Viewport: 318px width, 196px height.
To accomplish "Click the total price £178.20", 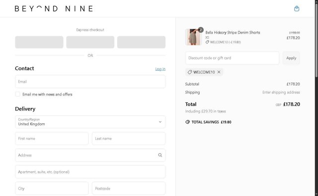I will click(x=292, y=104).
